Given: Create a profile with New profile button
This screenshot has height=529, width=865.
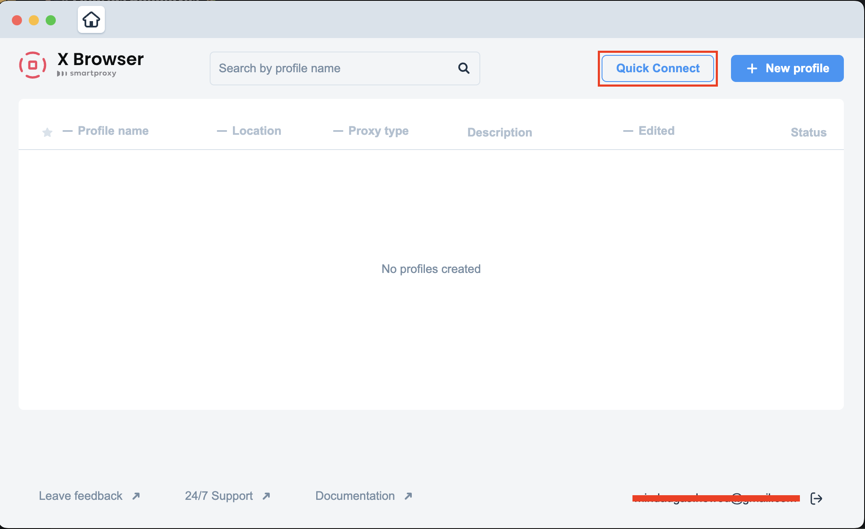Looking at the screenshot, I should pos(787,68).
